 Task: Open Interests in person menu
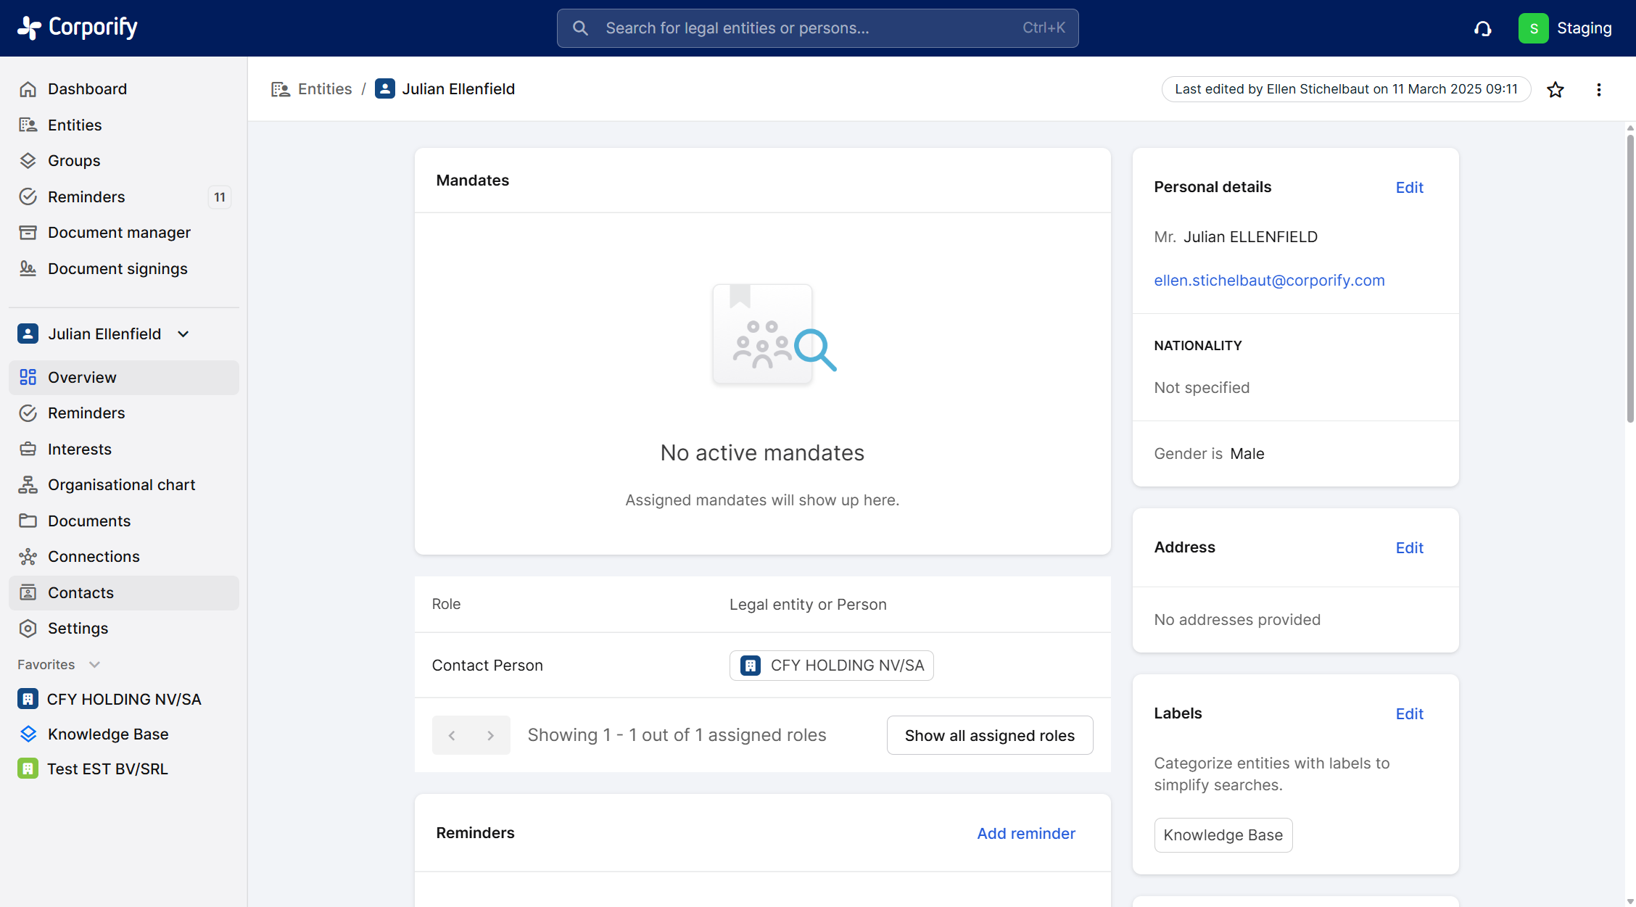click(80, 449)
